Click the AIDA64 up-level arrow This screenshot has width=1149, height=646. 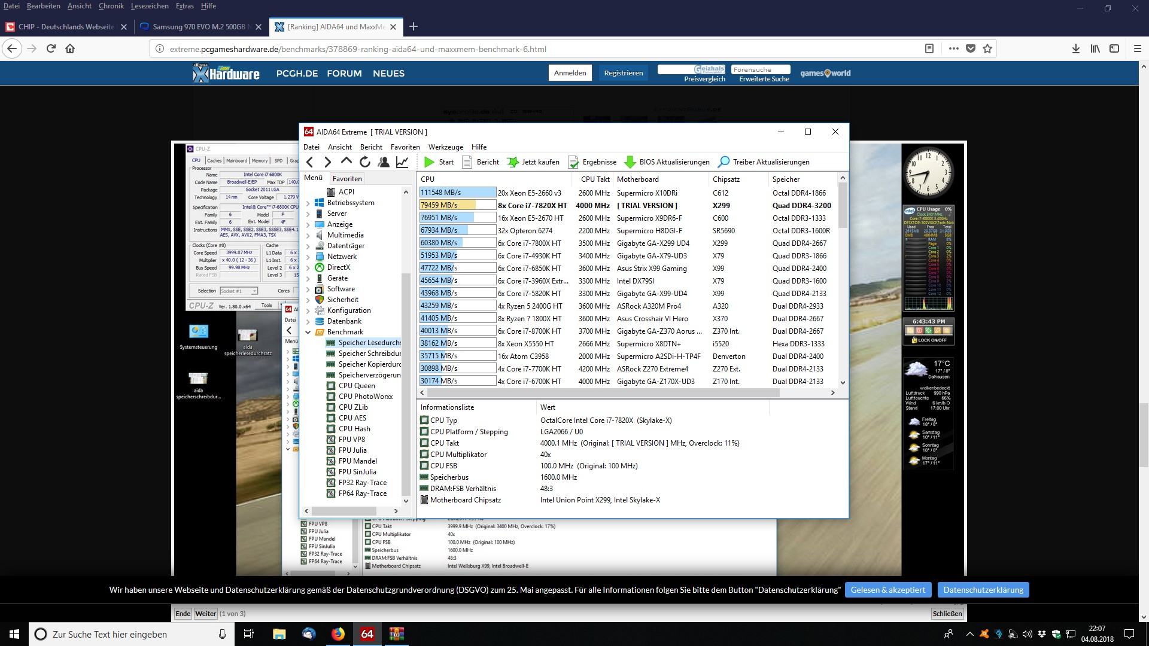[346, 161]
